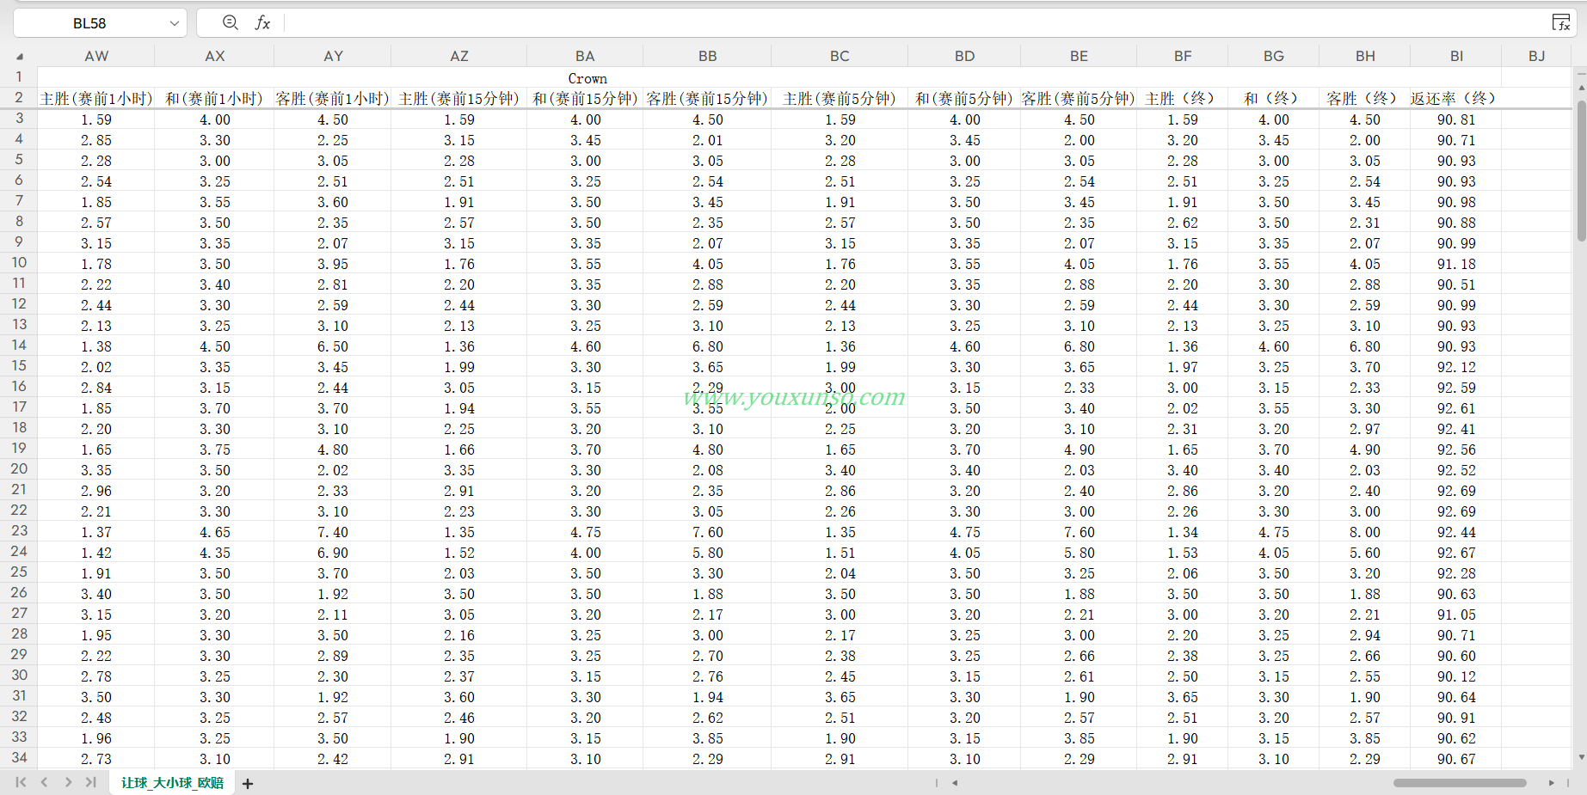This screenshot has height=795, width=1587.
Task: Select column AW header
Action: (96, 56)
